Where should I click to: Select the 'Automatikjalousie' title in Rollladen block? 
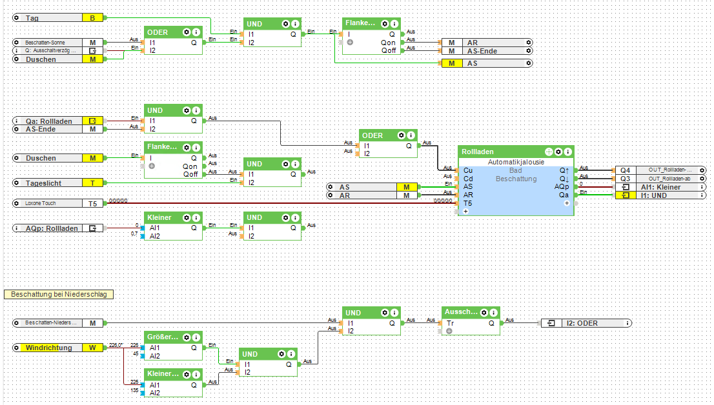pos(516,162)
